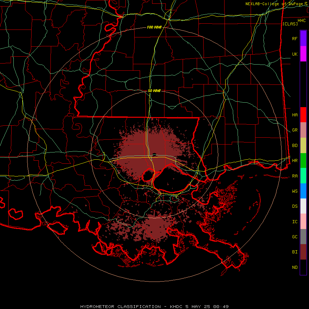Click the GR pink legend swatch

click(303, 130)
